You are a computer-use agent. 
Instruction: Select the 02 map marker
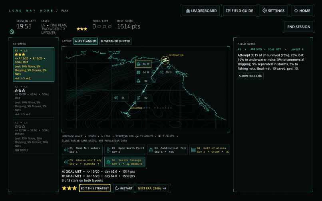143,98
